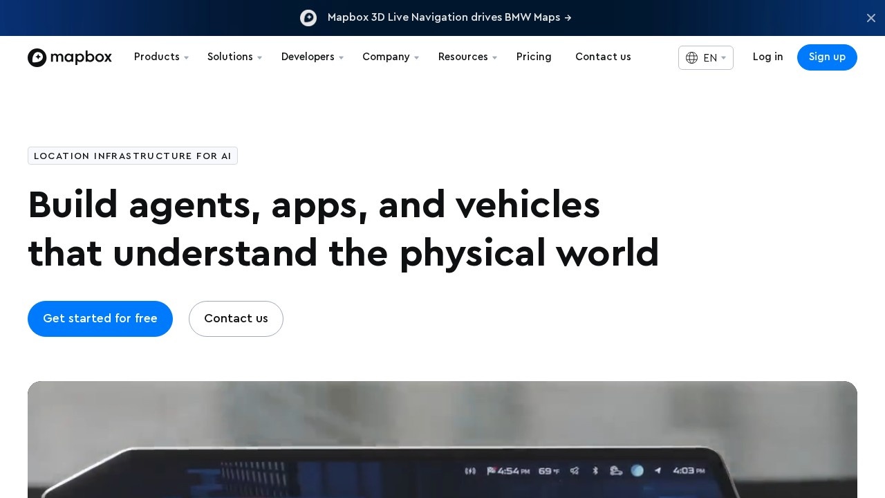Open the BMW Maps announcement link
The width and height of the screenshot is (885, 498).
pos(449,18)
